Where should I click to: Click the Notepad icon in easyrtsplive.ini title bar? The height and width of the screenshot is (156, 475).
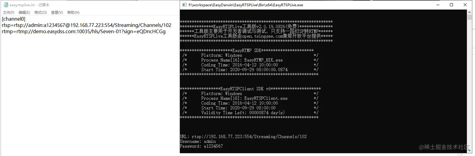[6, 5]
